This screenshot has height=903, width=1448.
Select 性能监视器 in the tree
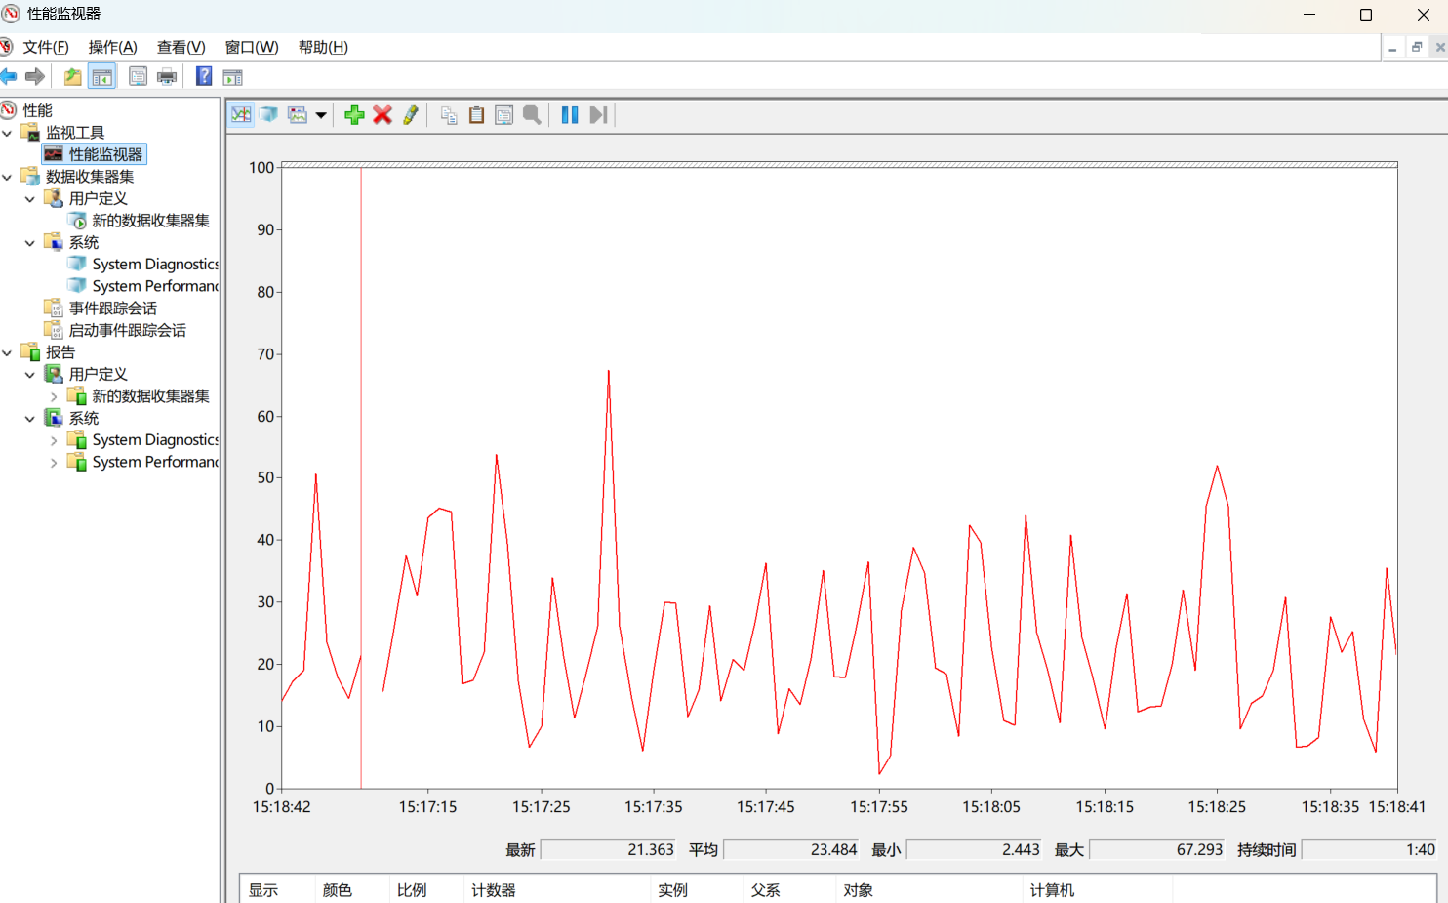coord(105,154)
